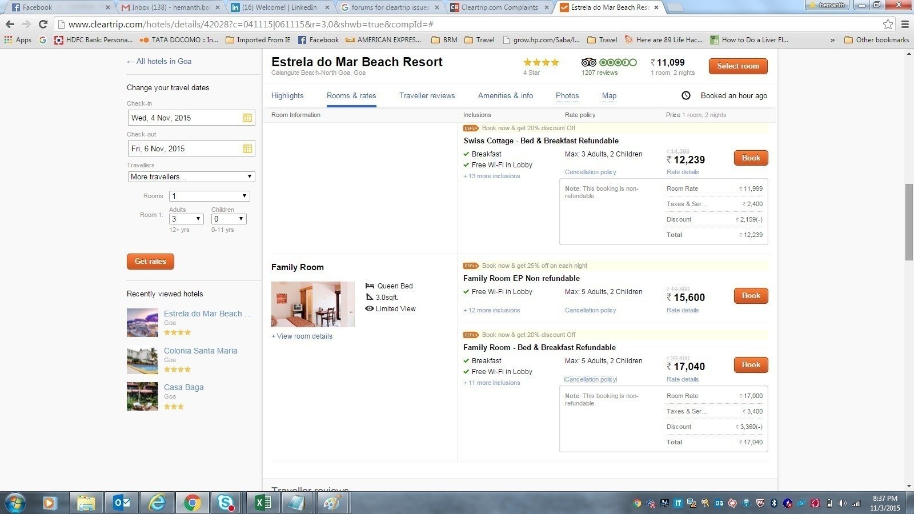Expand View room details for Family Room
The width and height of the screenshot is (914, 514).
click(x=302, y=336)
